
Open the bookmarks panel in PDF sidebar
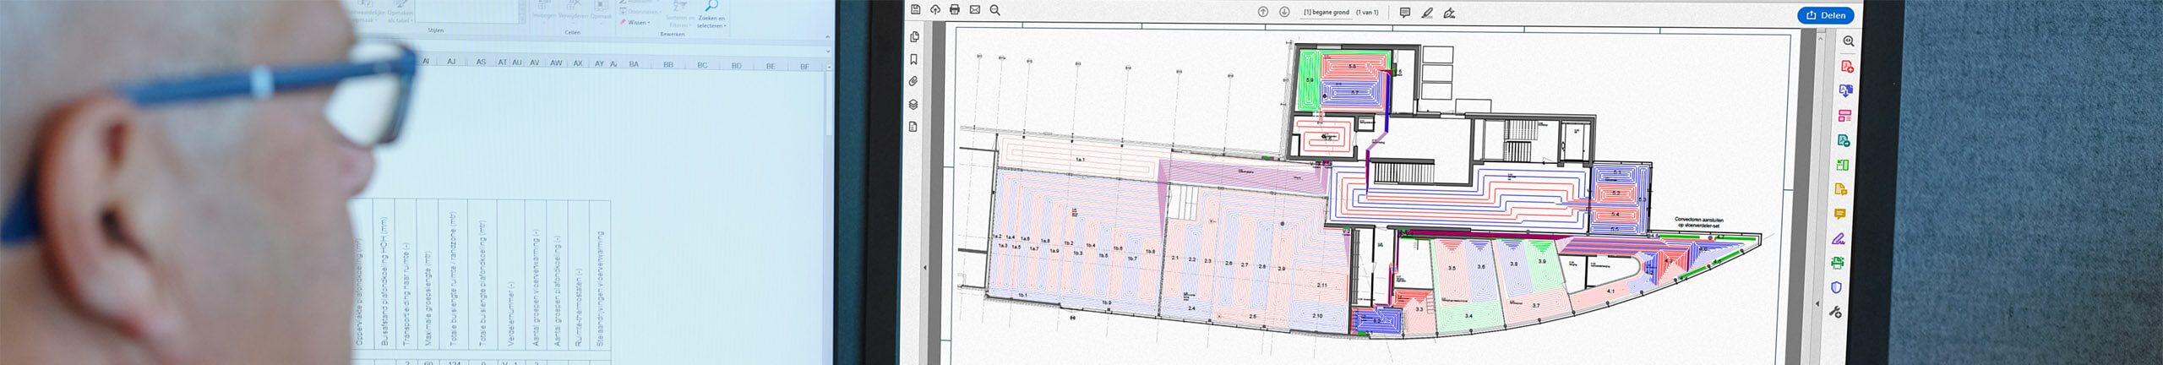[x=913, y=59]
